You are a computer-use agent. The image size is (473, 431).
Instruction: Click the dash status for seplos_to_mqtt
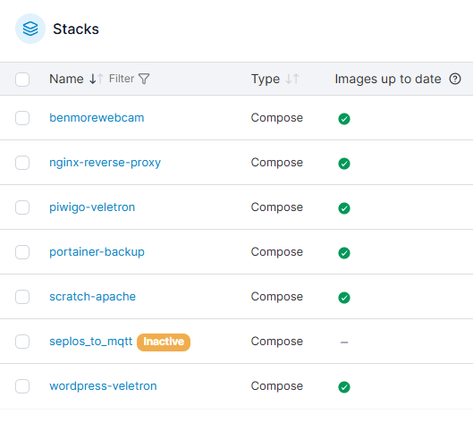tap(344, 342)
